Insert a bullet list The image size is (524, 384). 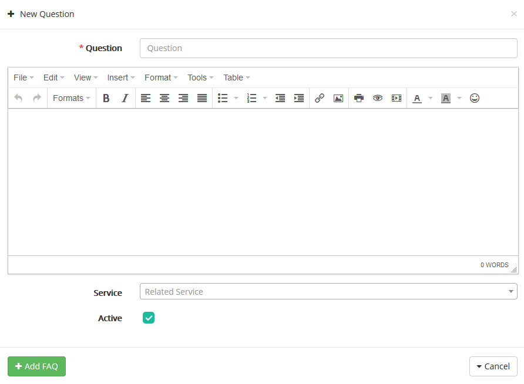223,98
